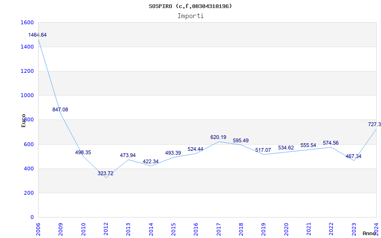Click the 600 y-axis tick

pyautogui.click(x=29, y=145)
